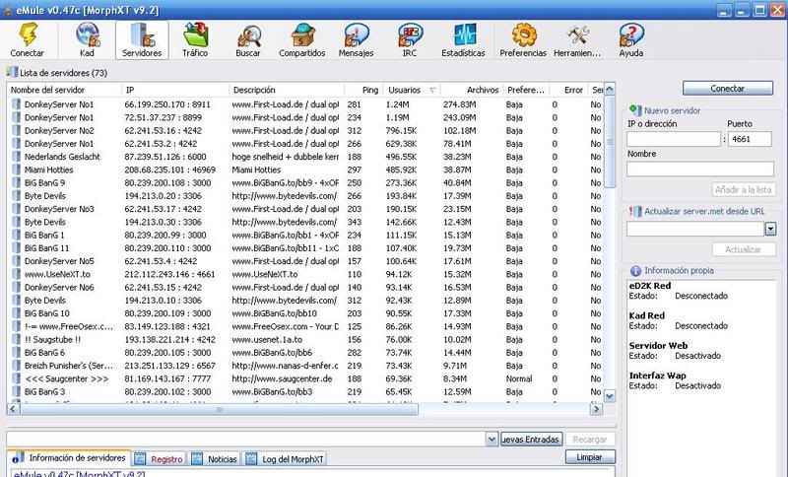This screenshot has width=788, height=477.
Task: Click horizontal scrollbar left arrow
Action: pyautogui.click(x=14, y=410)
